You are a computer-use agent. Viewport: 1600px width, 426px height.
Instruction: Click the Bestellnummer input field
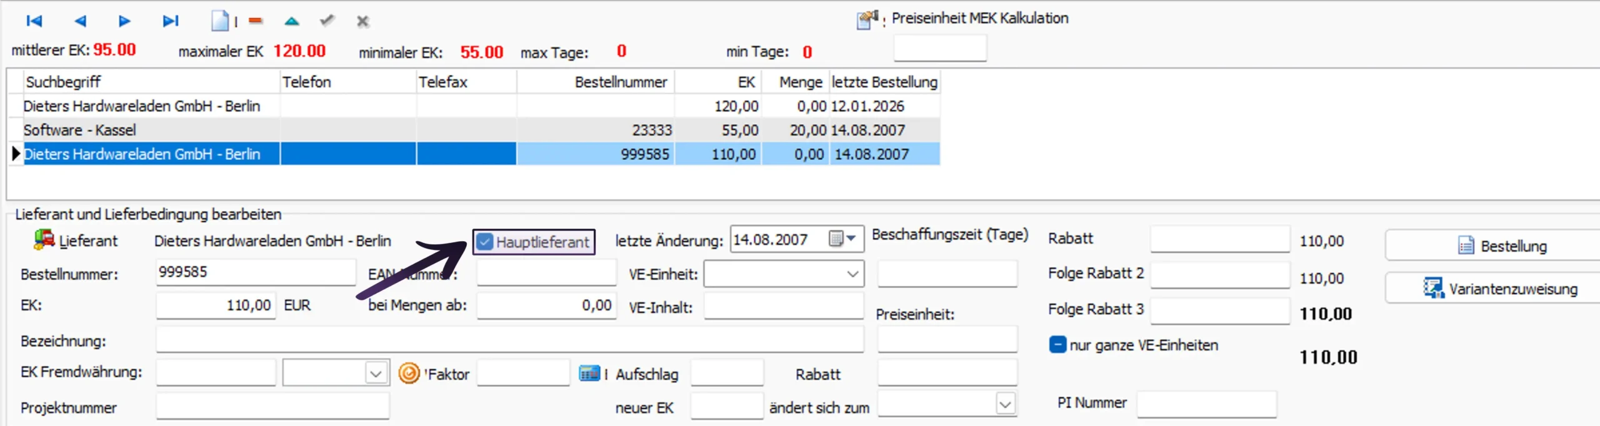tap(255, 272)
